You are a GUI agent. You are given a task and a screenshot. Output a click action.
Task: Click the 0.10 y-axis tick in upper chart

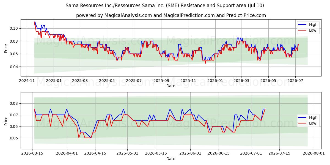(x=14, y=28)
